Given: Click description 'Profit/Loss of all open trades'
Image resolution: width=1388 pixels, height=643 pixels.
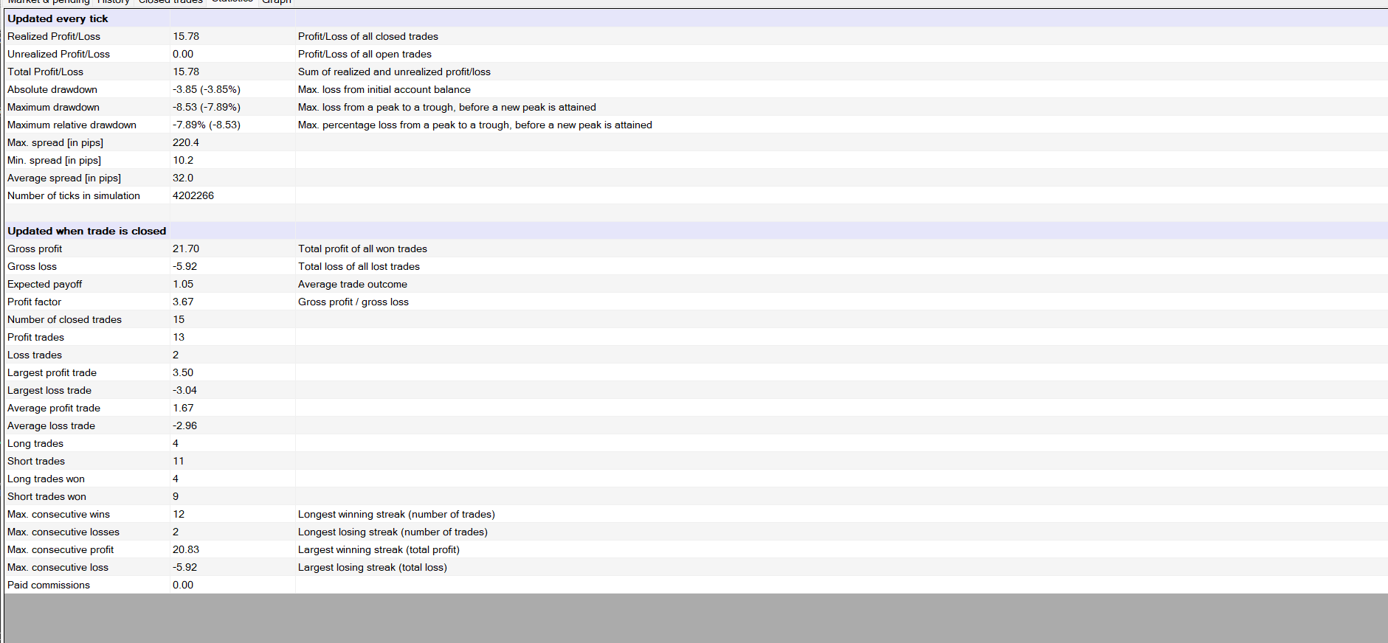Looking at the screenshot, I should click(365, 54).
